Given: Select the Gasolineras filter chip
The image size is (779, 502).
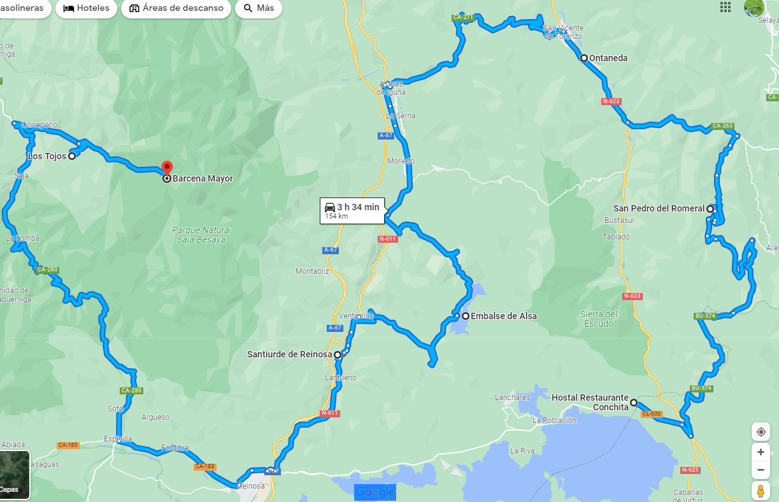Looking at the screenshot, I should [24, 8].
